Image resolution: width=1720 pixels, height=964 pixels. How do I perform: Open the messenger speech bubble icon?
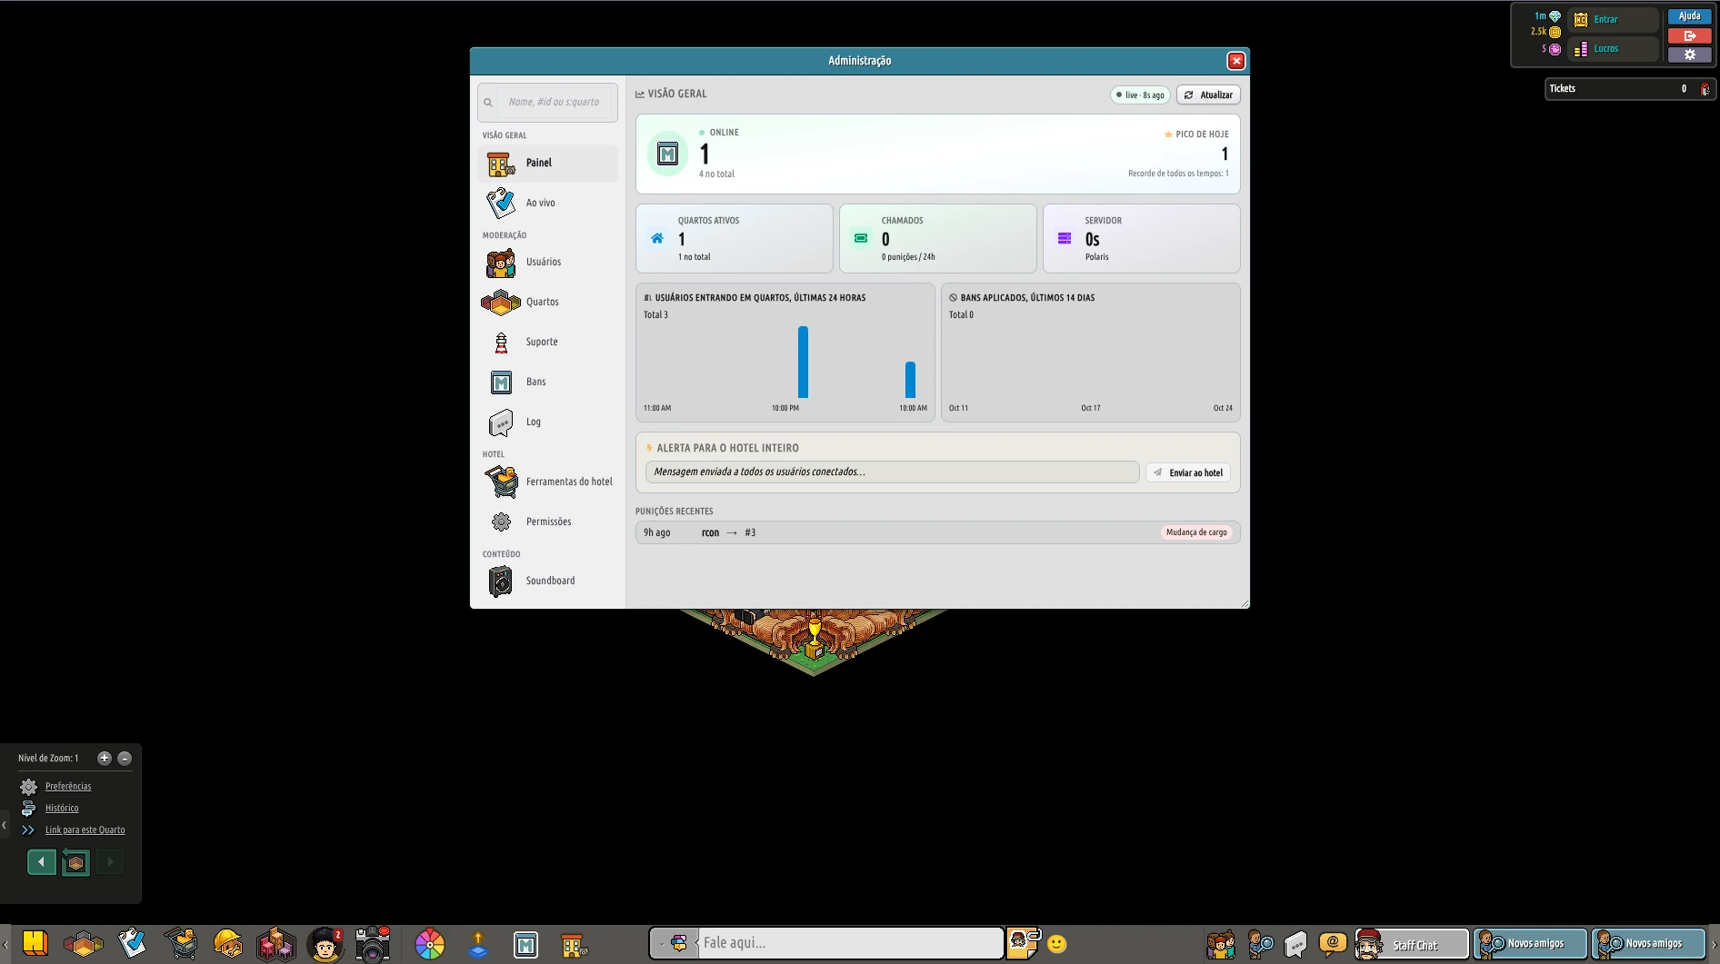1295,944
